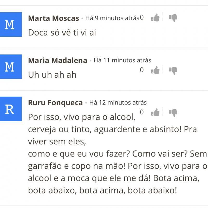Like Marta Moscas's comment with thumbs up
Image resolution: width=208 pixels, height=208 pixels.
click(x=155, y=18)
